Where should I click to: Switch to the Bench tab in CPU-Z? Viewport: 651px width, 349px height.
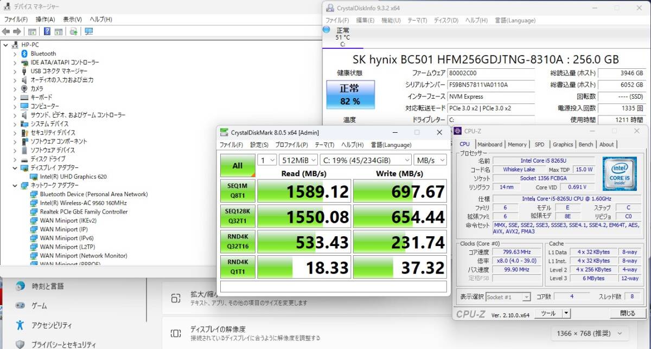pyautogui.click(x=586, y=144)
